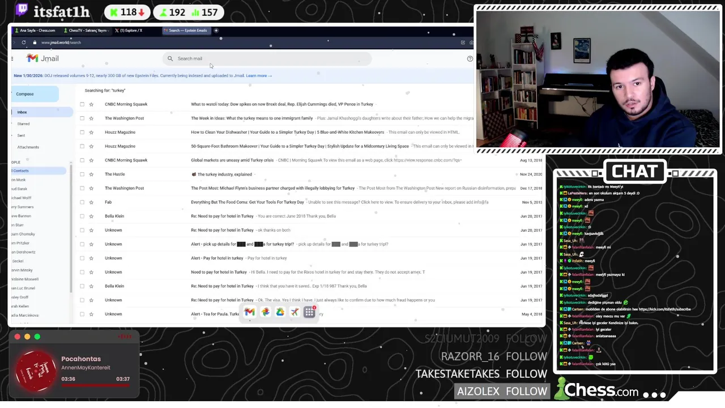Image resolution: width=725 pixels, height=408 pixels.
Task: Click the share icon in the browser toolbar
Action: [x=463, y=42]
